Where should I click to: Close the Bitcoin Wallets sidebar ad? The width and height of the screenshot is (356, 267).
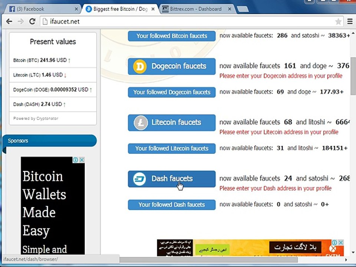[82, 160]
